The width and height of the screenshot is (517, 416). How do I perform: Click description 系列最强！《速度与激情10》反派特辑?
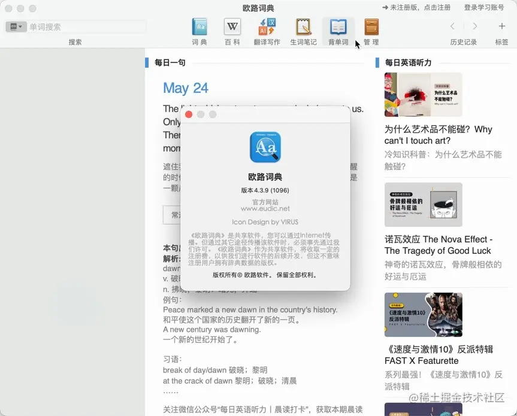[x=443, y=381]
